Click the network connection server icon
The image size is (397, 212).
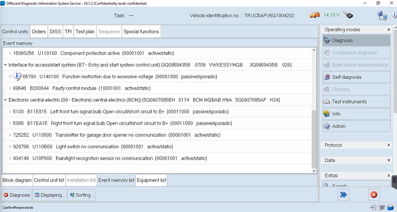382,15
